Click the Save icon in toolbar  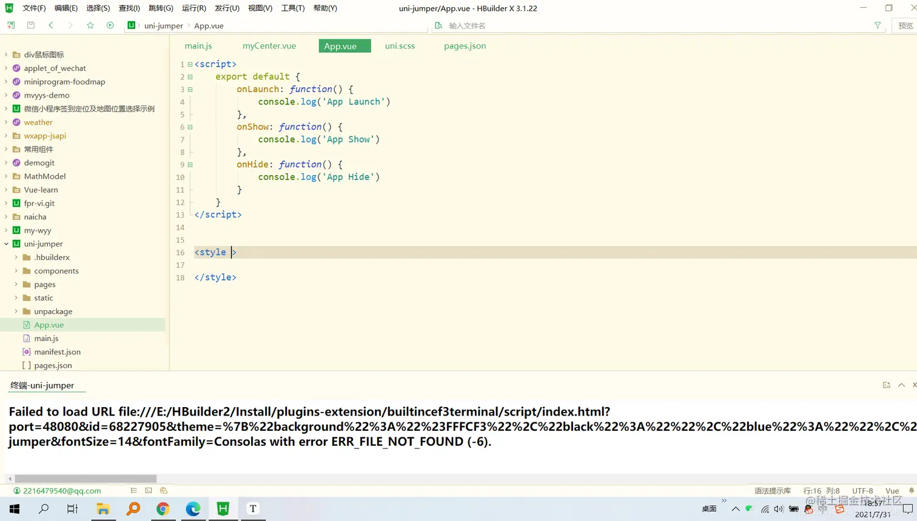point(31,25)
